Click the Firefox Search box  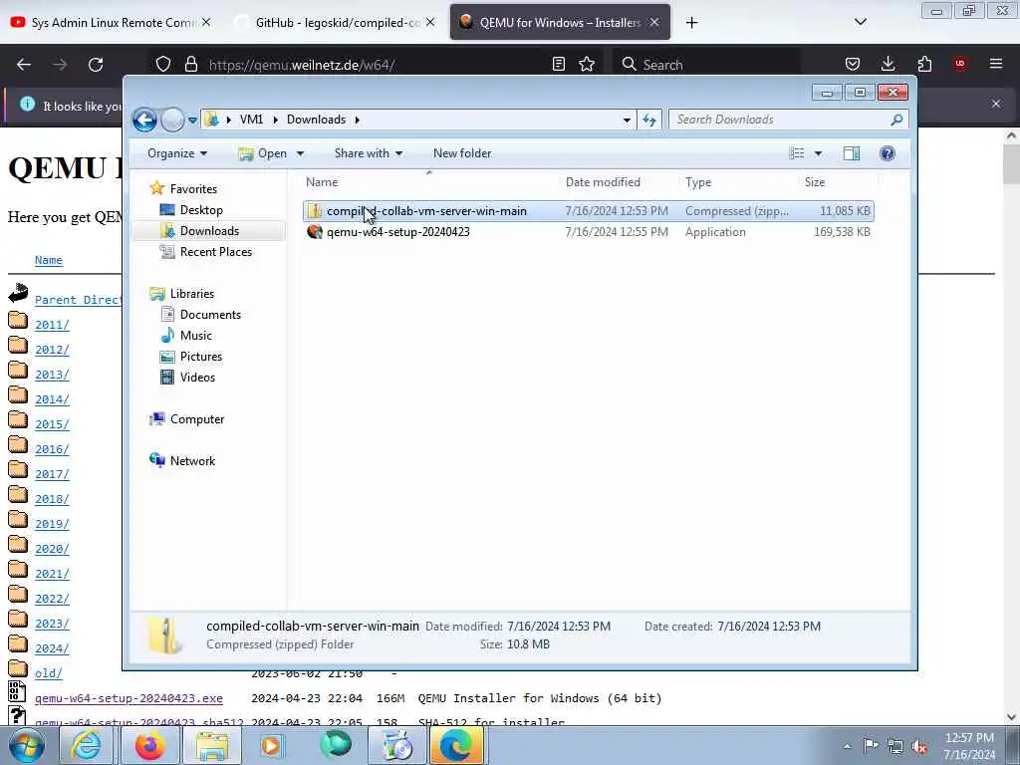tap(707, 65)
